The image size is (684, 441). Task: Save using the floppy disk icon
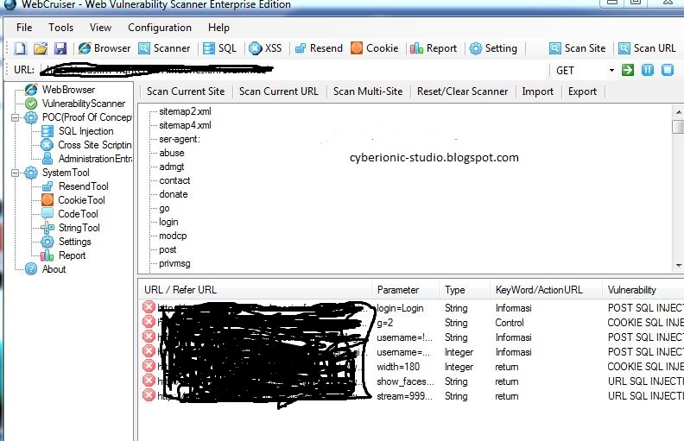60,48
